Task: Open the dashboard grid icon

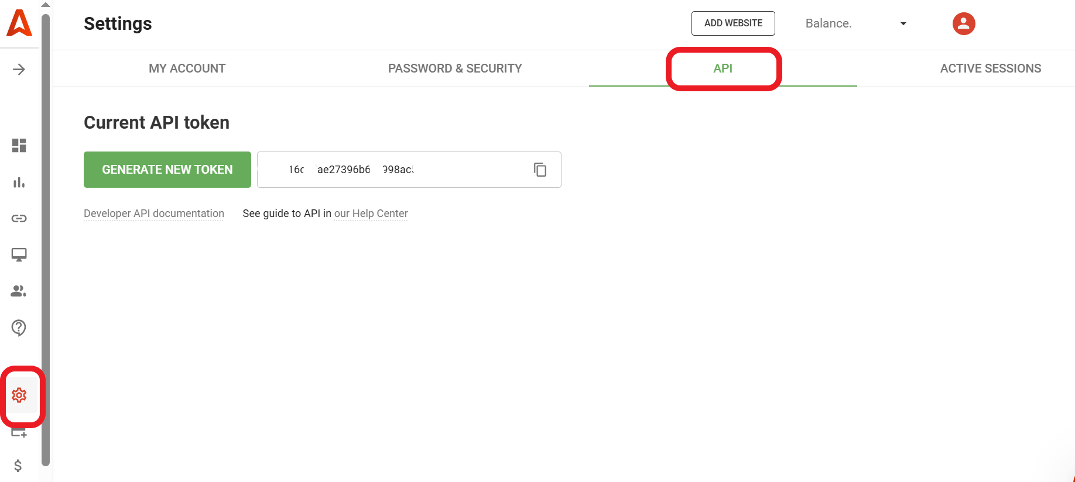Action: 19,145
